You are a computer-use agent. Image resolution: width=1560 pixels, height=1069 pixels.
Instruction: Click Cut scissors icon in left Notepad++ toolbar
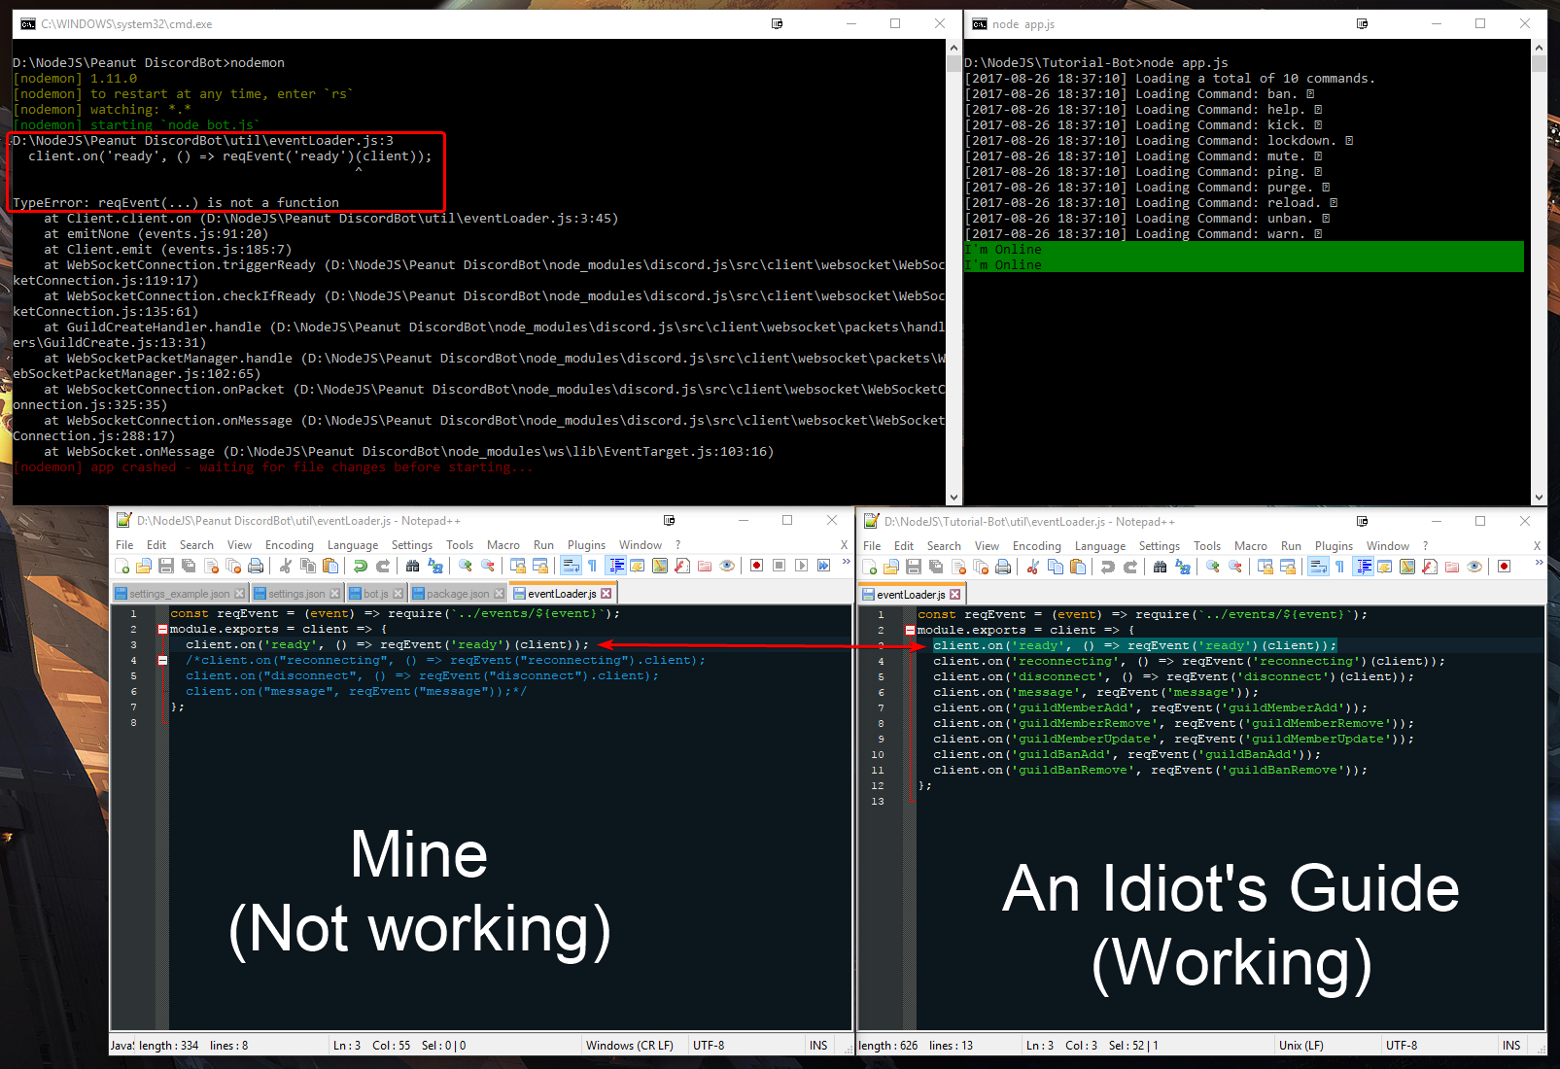point(286,566)
